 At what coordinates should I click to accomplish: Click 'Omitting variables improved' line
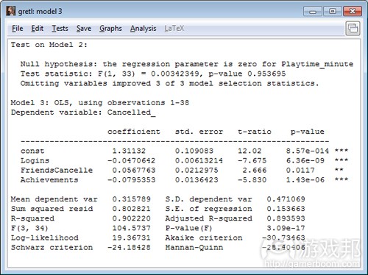[x=169, y=83]
